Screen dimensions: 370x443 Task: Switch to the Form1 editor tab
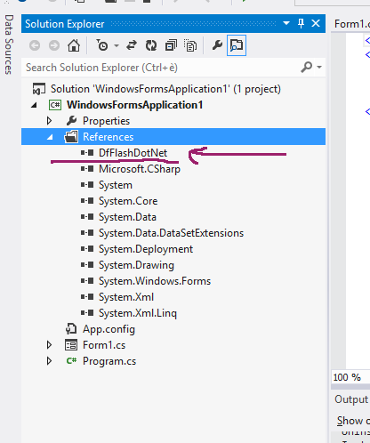tap(351, 24)
